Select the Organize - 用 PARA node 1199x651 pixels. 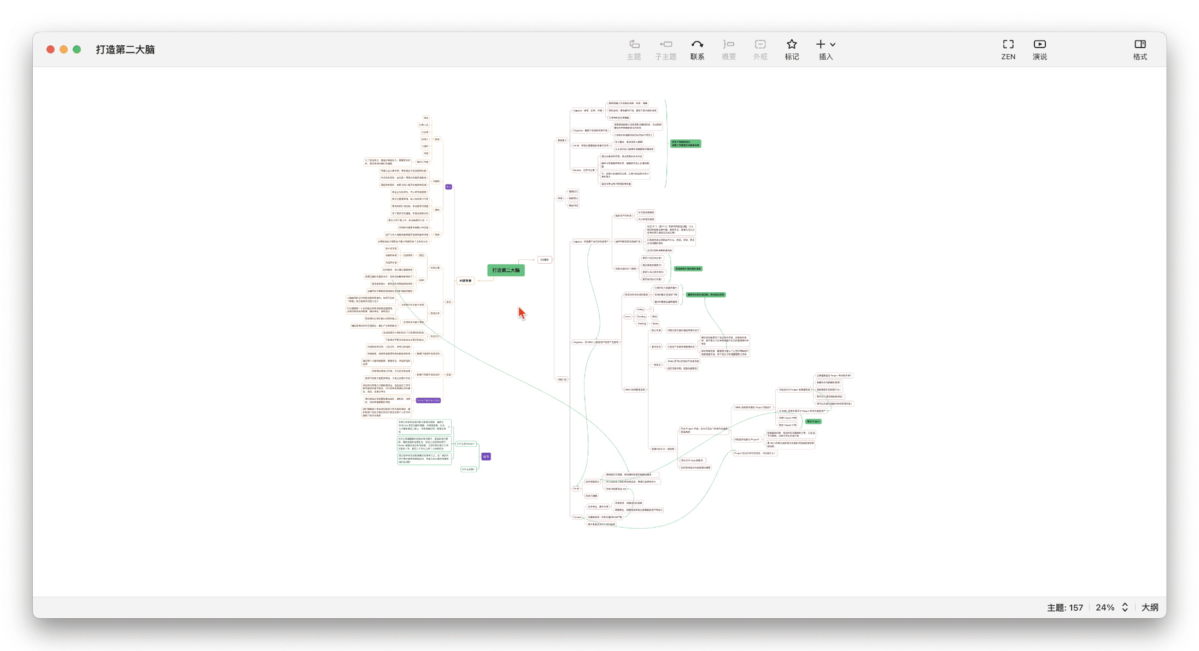coord(595,342)
